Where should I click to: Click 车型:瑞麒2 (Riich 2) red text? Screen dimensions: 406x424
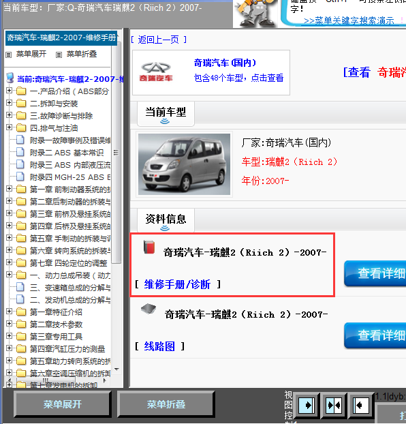tap(290, 162)
